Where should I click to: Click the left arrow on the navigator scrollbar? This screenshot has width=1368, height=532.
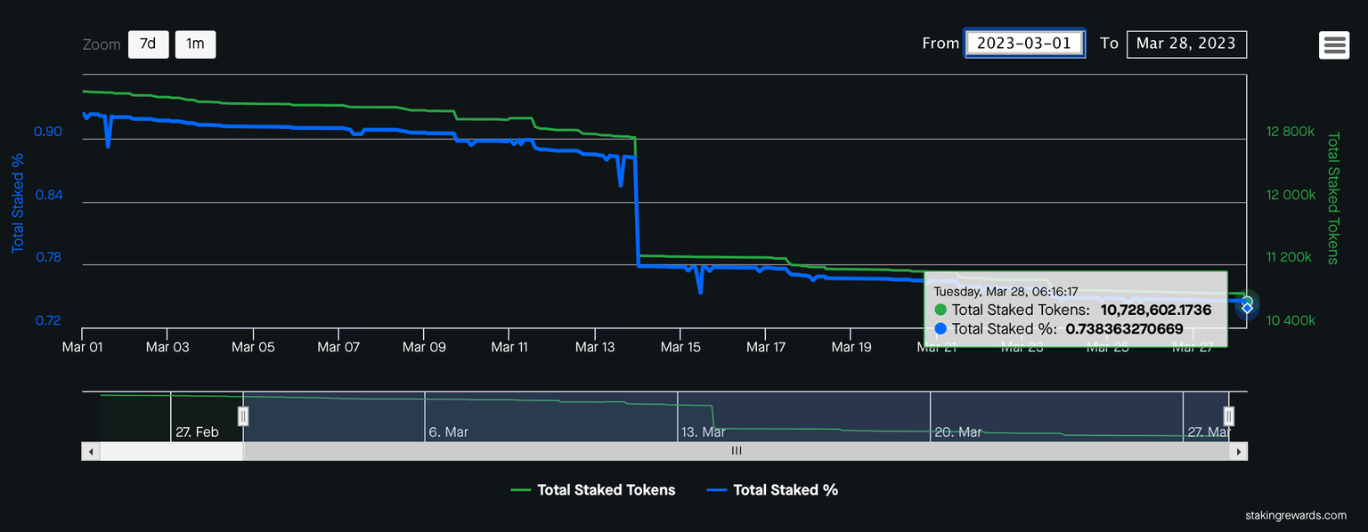(89, 451)
